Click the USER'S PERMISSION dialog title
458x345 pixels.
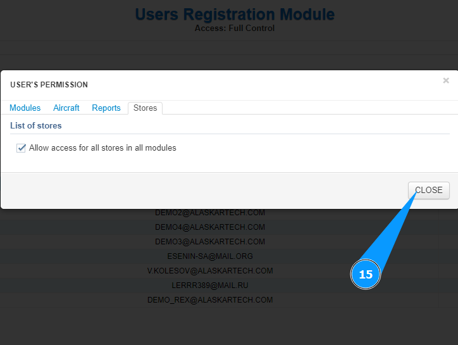click(49, 85)
